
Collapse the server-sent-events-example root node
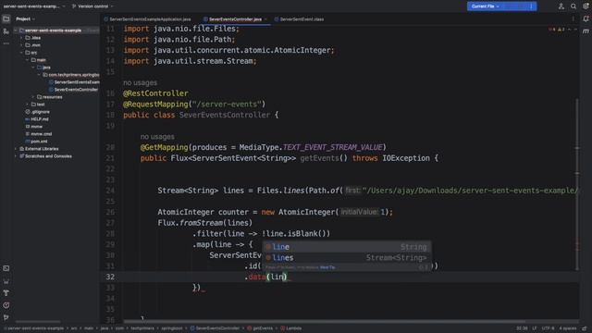coord(16,31)
